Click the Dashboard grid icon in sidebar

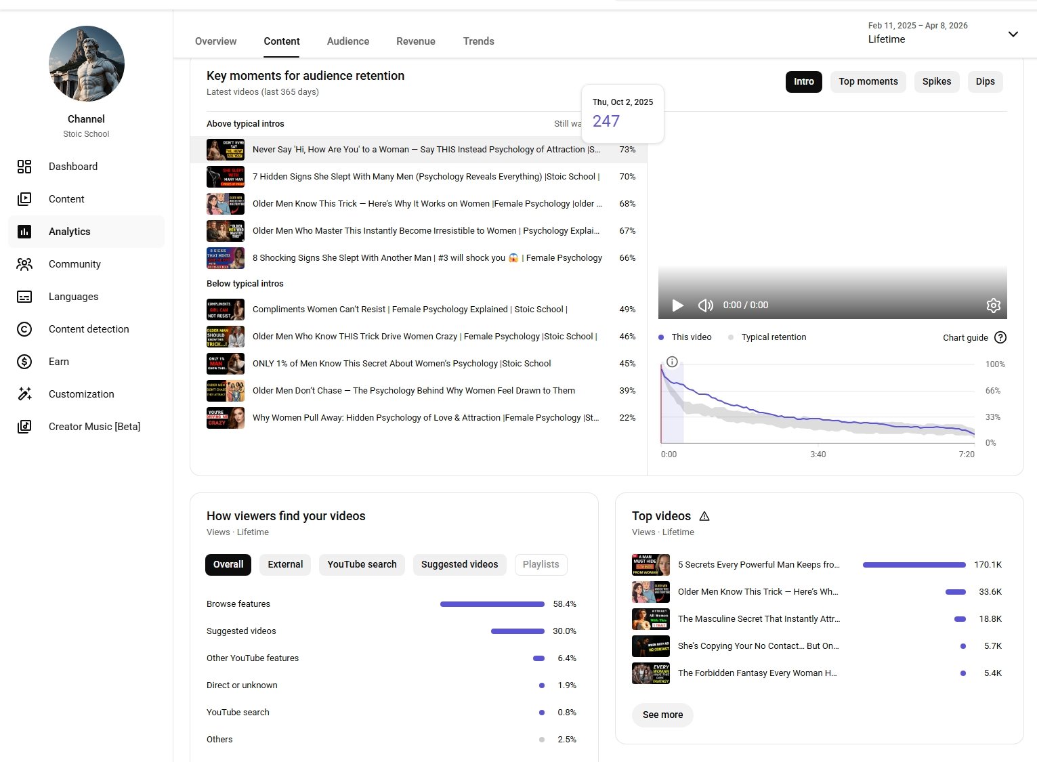coord(24,167)
